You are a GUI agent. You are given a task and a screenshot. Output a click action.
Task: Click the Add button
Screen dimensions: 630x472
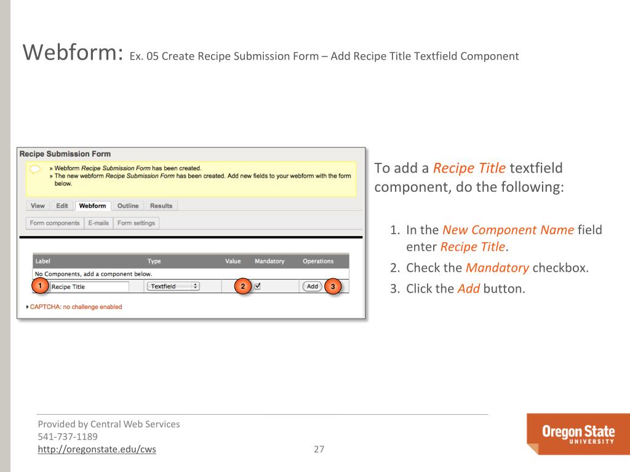pyautogui.click(x=312, y=286)
